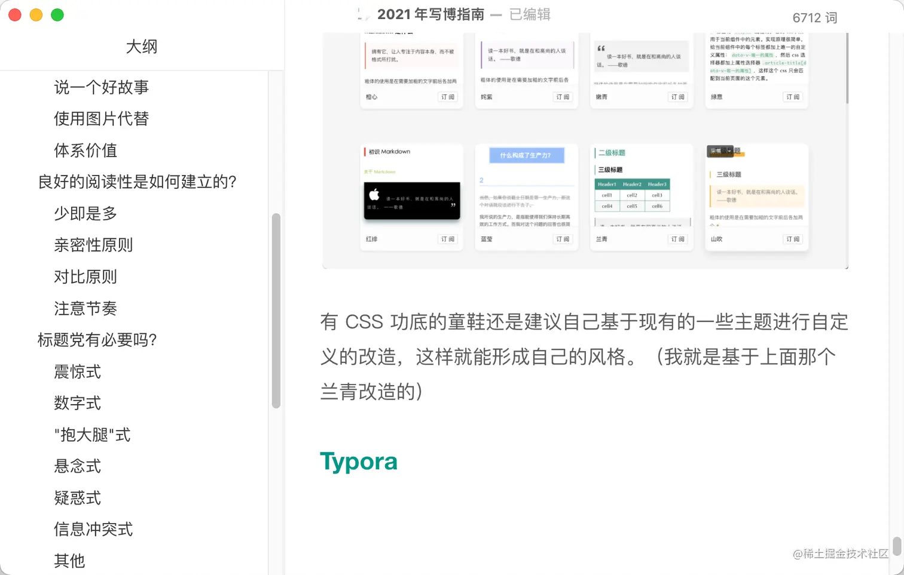Viewport: 904px width, 575px height.
Task: Click the "订阅" button on the 嫩青 card
Action: pyautogui.click(x=677, y=97)
